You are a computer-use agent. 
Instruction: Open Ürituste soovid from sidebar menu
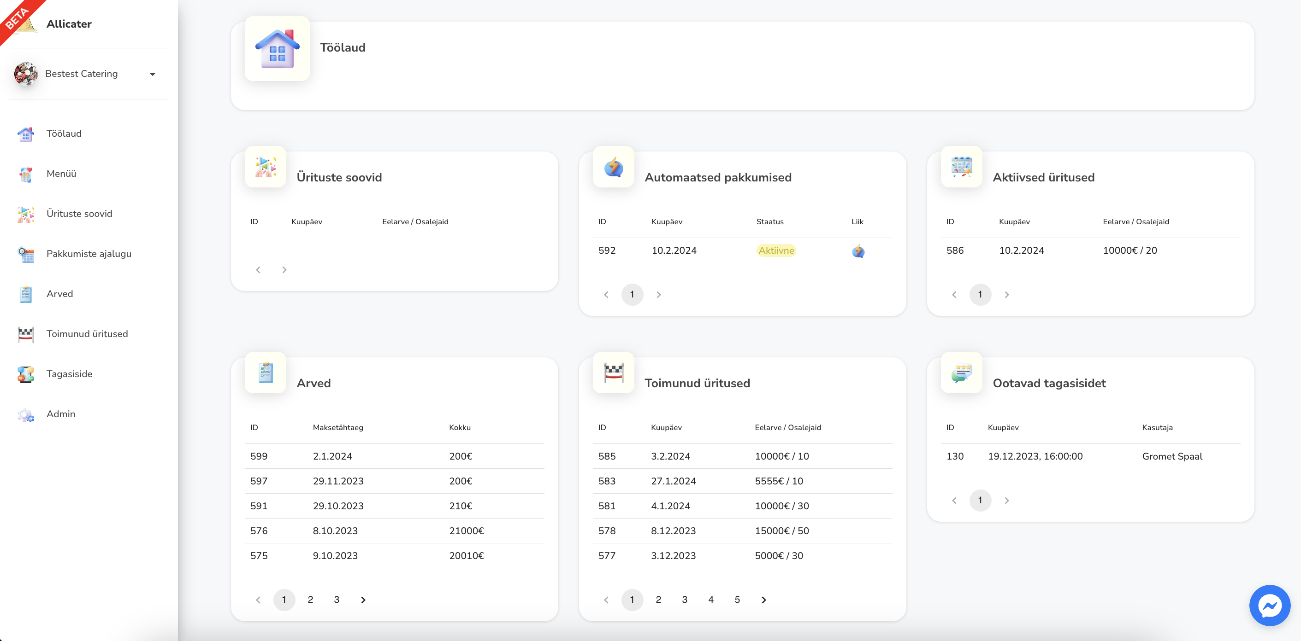[79, 214]
